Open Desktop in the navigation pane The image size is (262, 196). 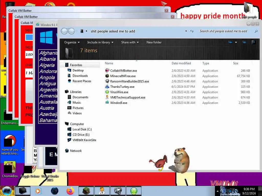pyautogui.click(x=78, y=70)
